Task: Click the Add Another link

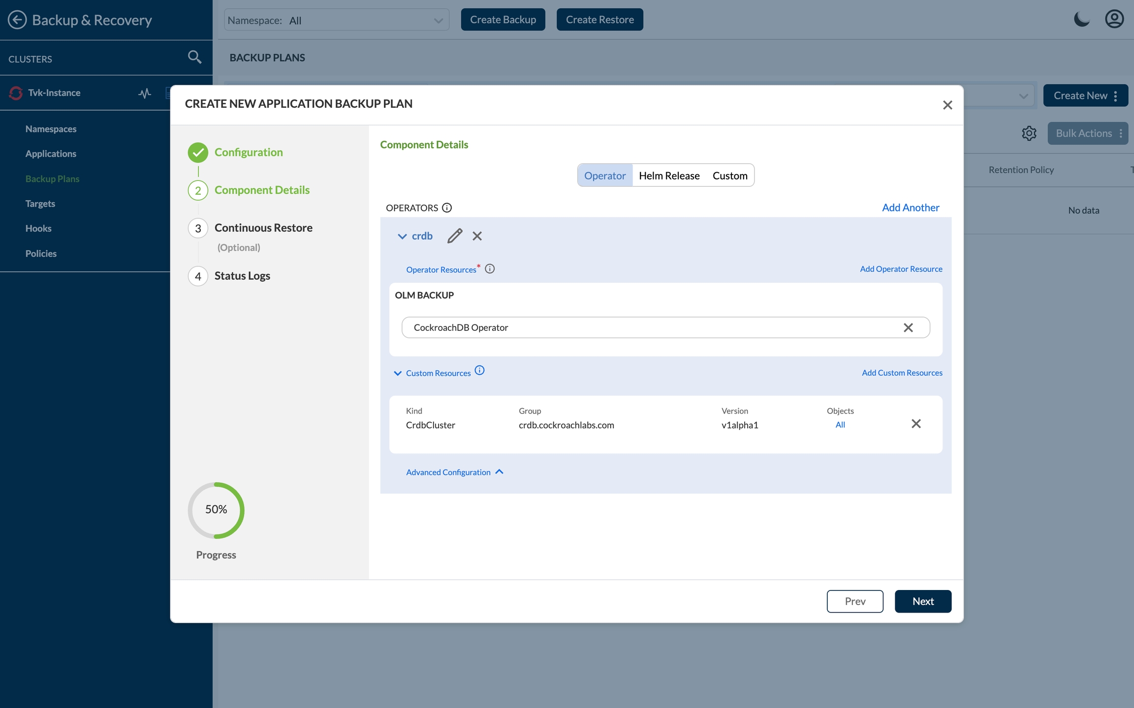Action: pos(910,207)
